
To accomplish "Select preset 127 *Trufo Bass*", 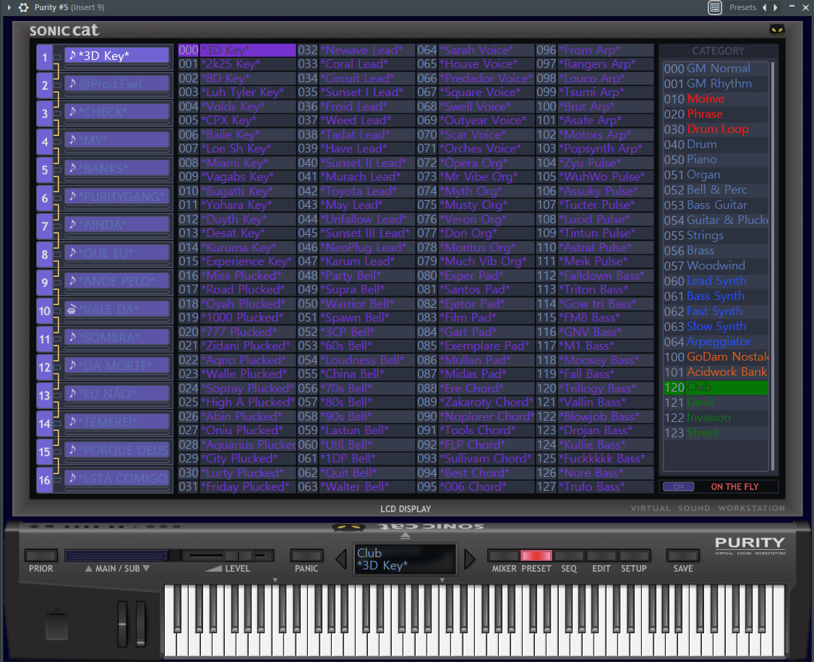I will click(x=595, y=486).
